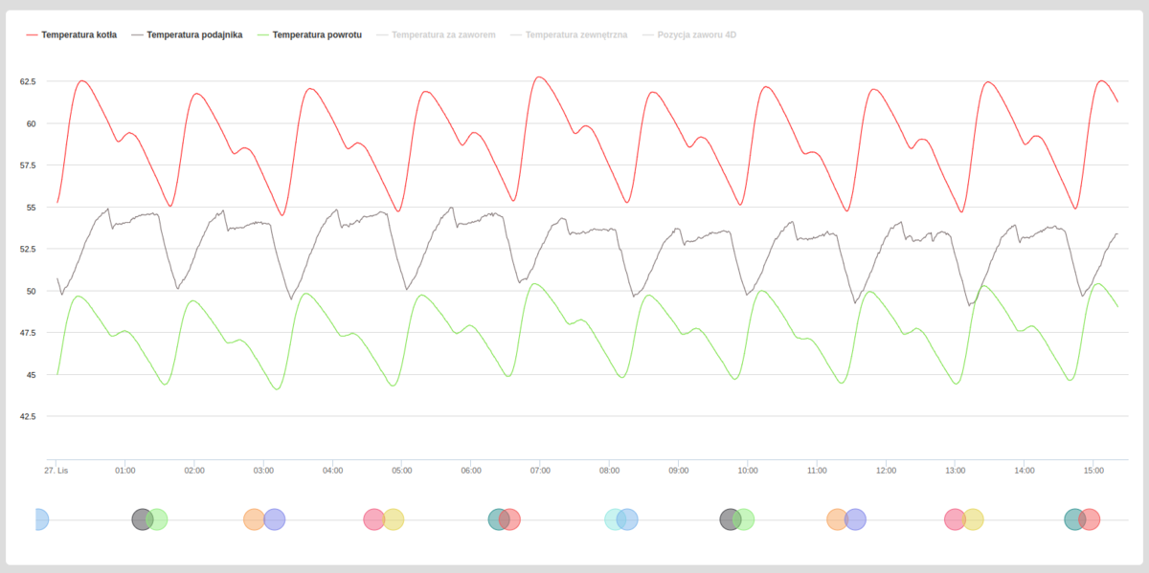Click the teal circle marker near 06:30
This screenshot has width=1149, height=573.
coord(496,519)
